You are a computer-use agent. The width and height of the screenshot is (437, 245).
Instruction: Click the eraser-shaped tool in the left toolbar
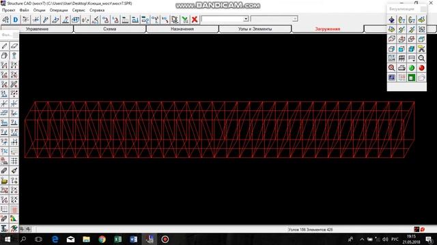[14, 46]
